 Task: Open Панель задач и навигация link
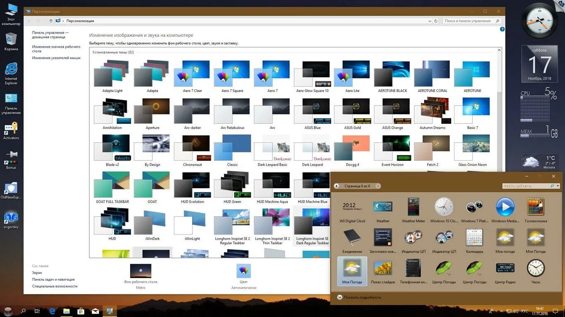tap(53, 279)
